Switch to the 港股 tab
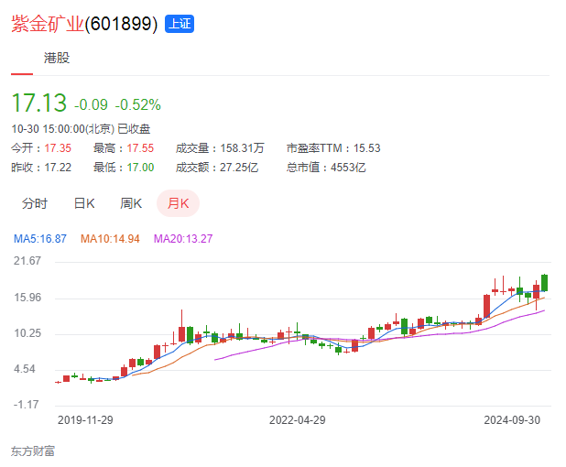This screenshot has height=467, width=566. coord(57,58)
